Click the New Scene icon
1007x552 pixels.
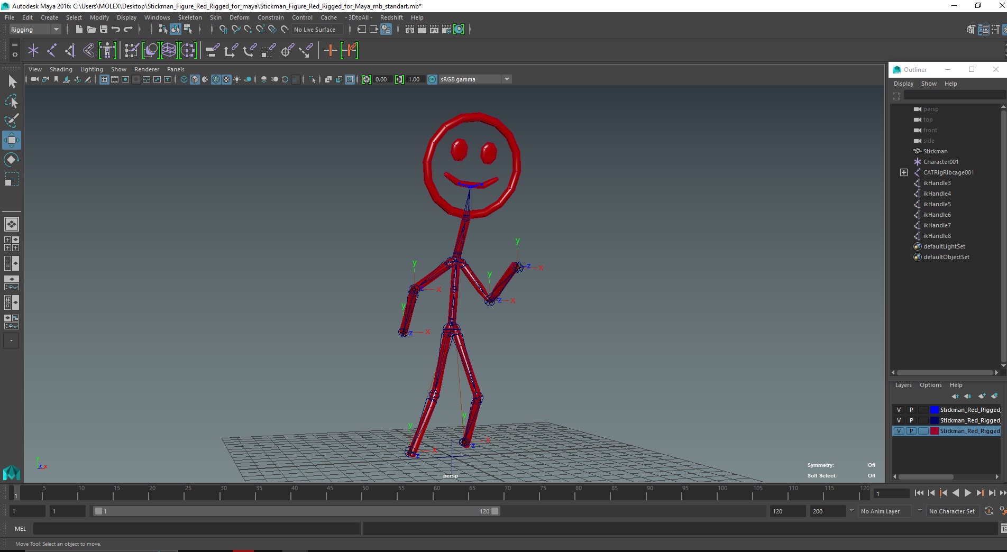pos(79,30)
